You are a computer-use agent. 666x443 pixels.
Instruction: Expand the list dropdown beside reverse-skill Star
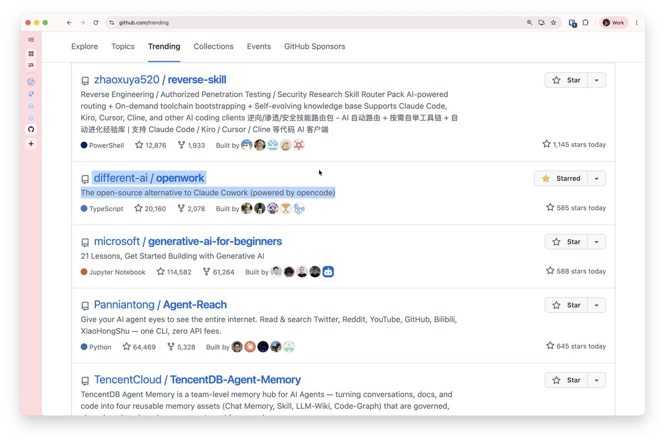point(597,80)
